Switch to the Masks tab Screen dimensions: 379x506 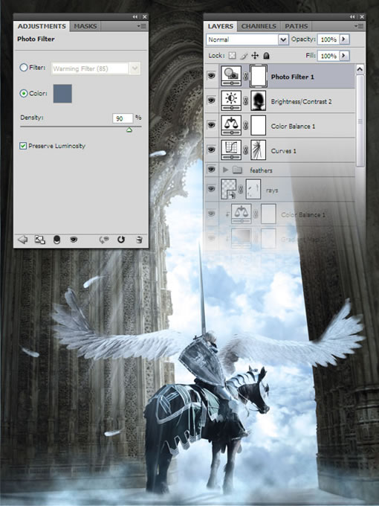[85, 26]
